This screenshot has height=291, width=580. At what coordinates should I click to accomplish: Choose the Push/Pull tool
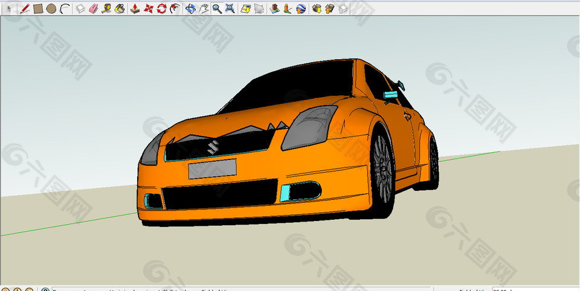pos(135,8)
